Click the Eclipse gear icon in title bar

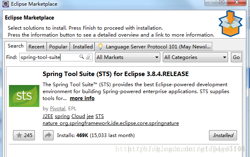pos(6,4)
